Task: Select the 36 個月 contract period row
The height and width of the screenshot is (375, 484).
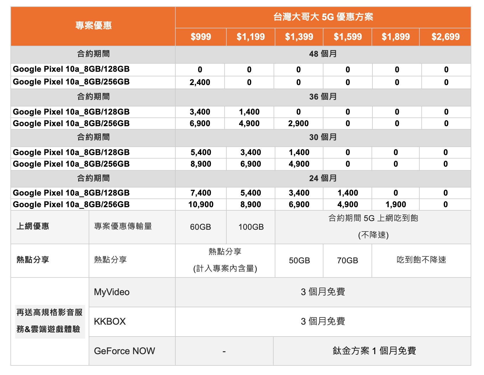Action: coord(323,97)
